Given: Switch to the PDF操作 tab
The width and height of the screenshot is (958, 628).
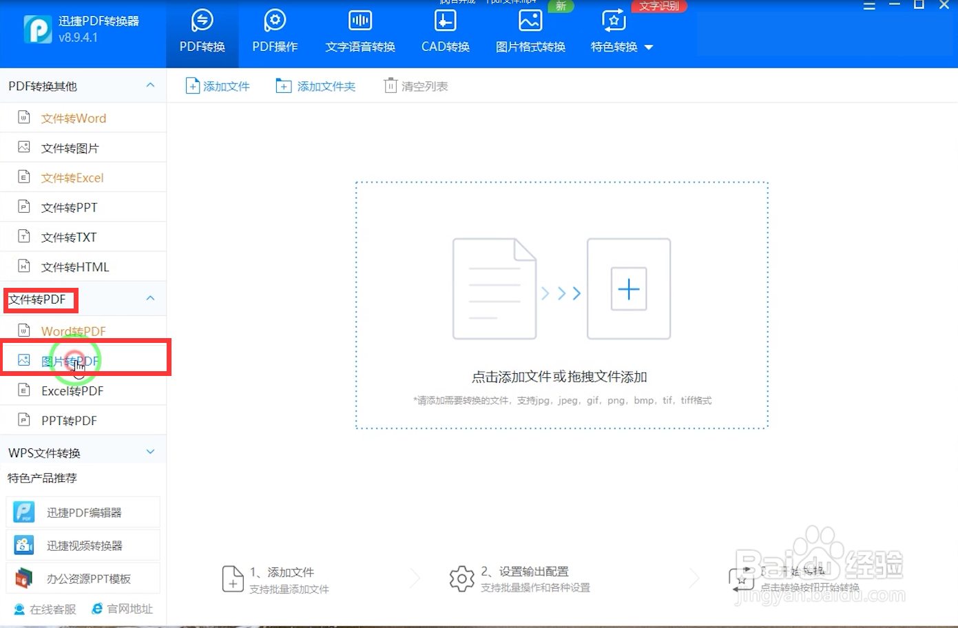Looking at the screenshot, I should coord(275,32).
